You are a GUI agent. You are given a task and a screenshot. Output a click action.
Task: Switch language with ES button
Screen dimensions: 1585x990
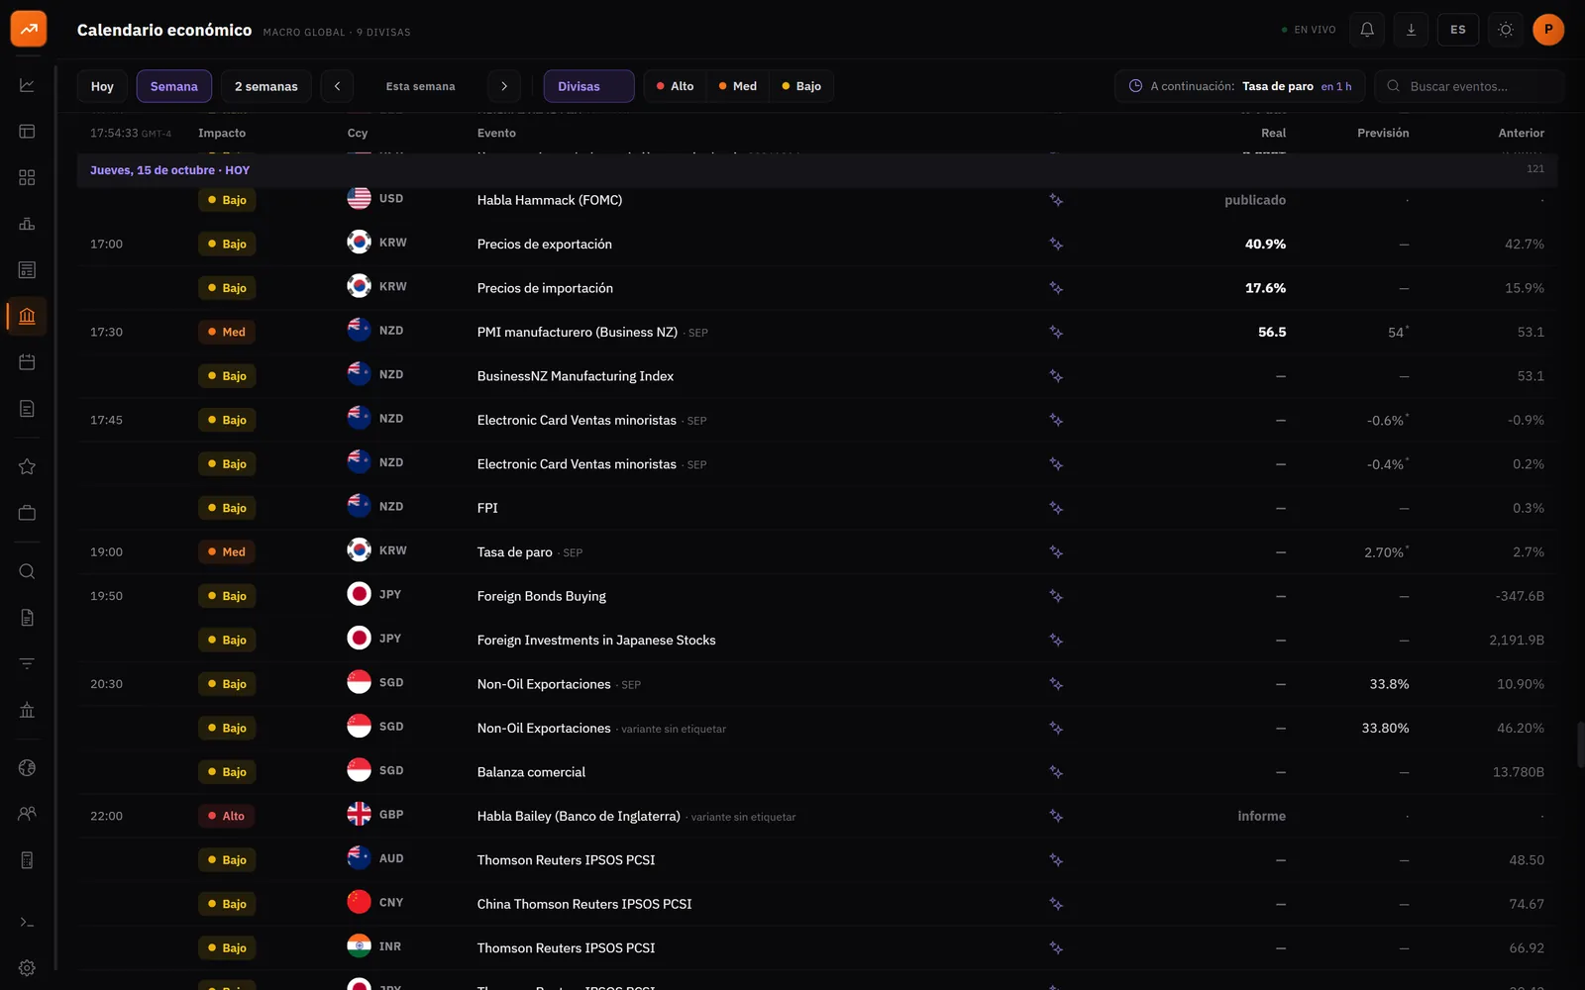click(x=1458, y=30)
